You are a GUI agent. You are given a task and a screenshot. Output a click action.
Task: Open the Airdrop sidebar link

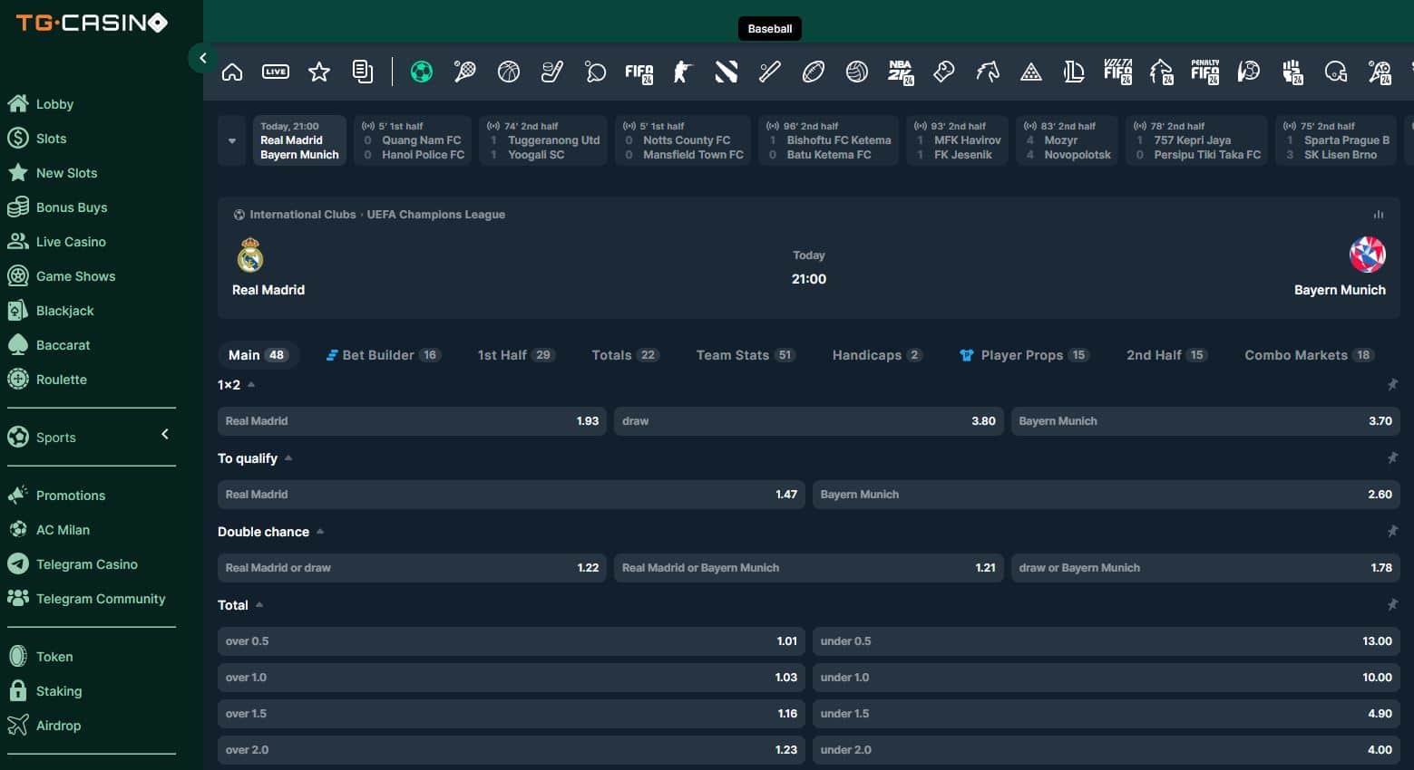58,726
